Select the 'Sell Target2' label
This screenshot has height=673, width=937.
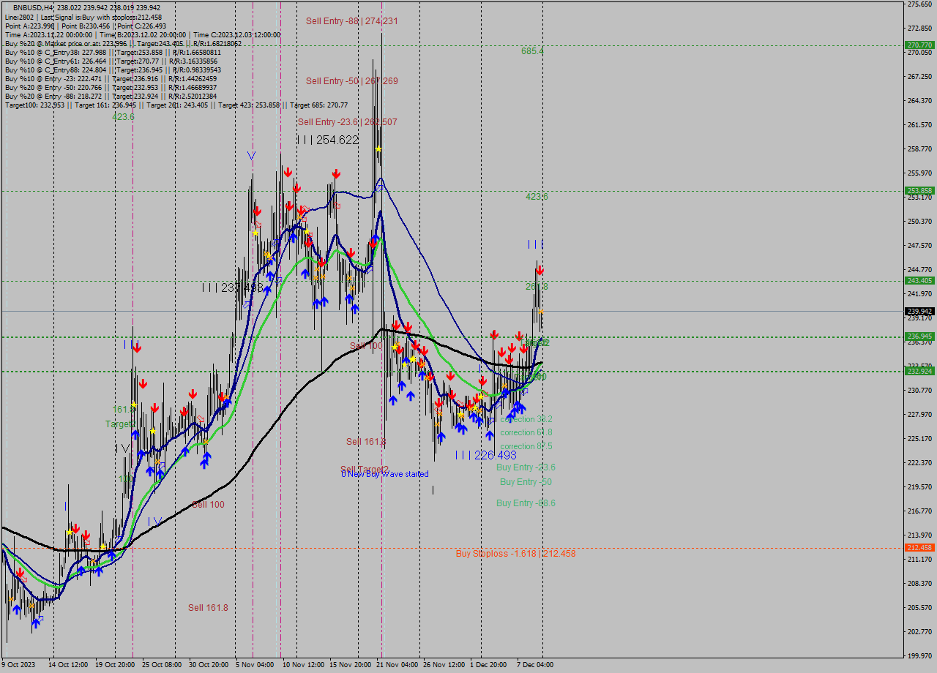click(364, 469)
